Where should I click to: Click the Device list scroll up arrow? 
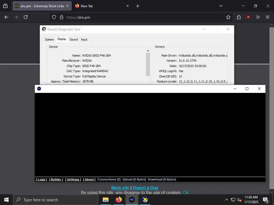click(x=148, y=51)
